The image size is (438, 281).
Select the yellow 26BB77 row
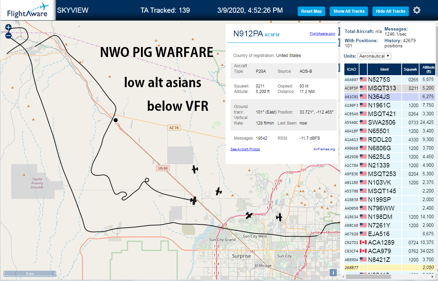coord(390,267)
